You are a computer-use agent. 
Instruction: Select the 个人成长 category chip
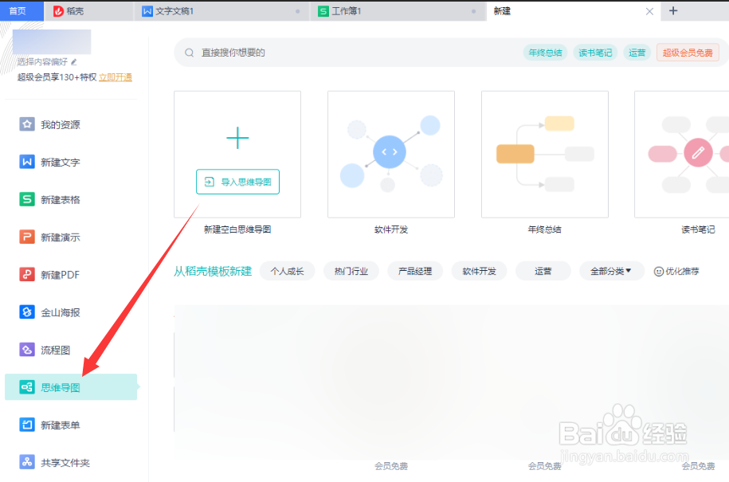coord(287,271)
